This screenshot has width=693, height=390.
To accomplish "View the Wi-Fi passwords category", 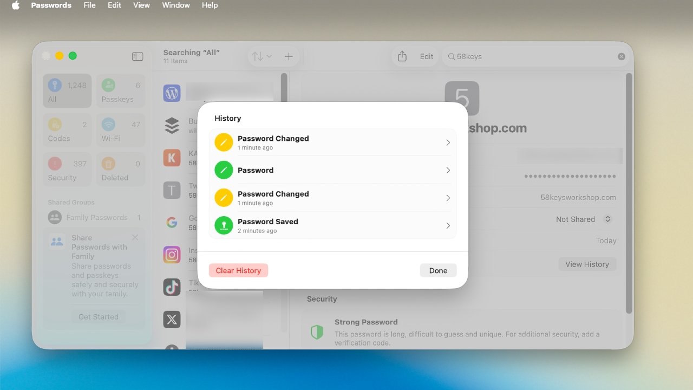I will [120, 130].
